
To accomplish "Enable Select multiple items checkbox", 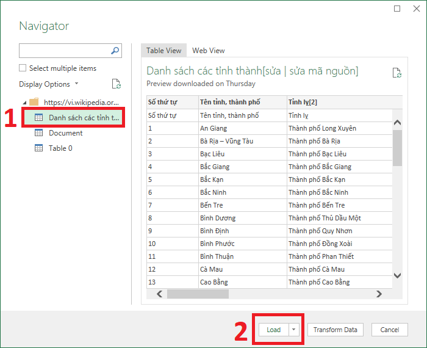I will 23,68.
